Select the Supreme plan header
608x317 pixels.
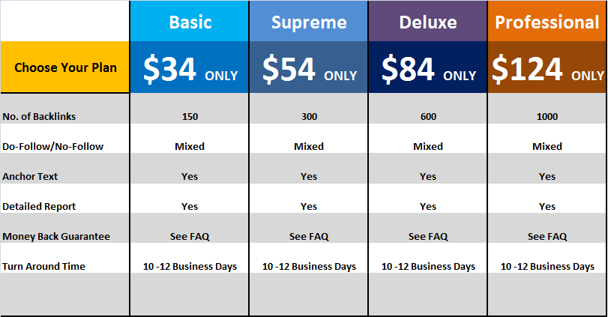[309, 21]
